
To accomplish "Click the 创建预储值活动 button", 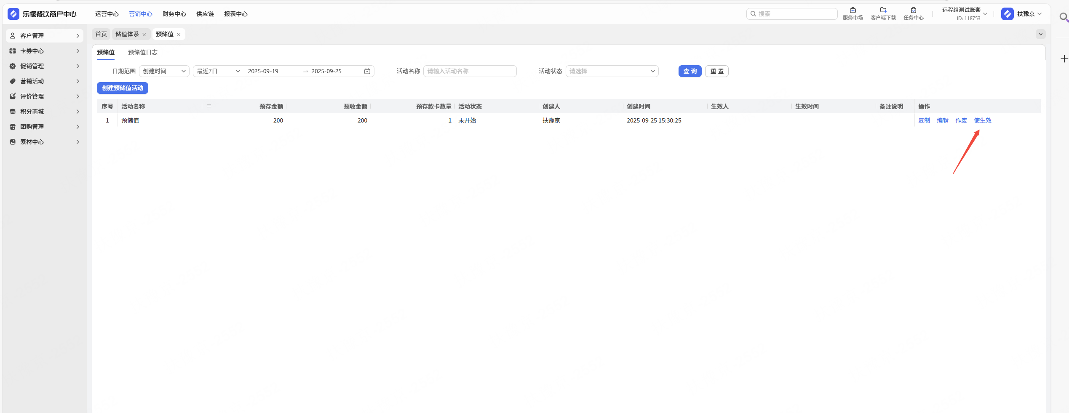I will (123, 88).
